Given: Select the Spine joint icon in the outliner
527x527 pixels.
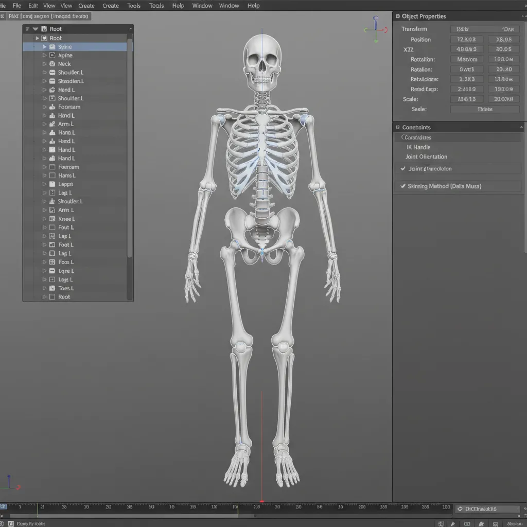Looking at the screenshot, I should [54, 46].
